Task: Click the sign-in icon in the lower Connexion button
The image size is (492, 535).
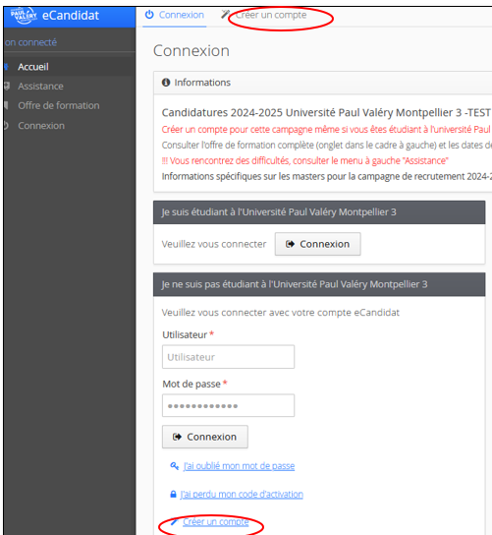Action: [x=177, y=437]
